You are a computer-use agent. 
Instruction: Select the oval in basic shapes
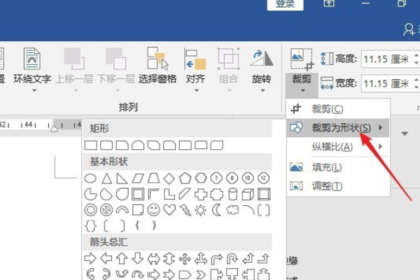pos(90,178)
